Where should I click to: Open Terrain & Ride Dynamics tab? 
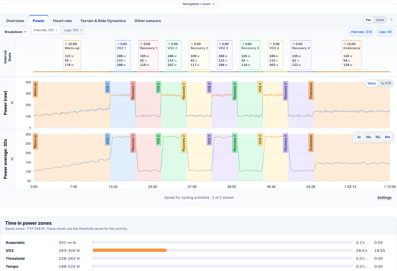click(103, 21)
